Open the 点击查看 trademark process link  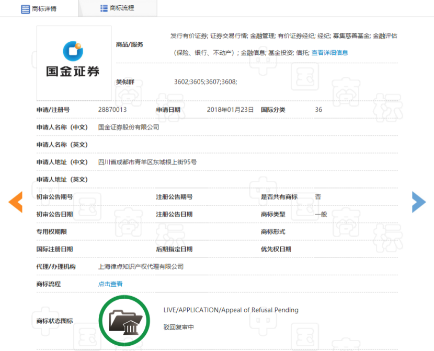click(110, 284)
